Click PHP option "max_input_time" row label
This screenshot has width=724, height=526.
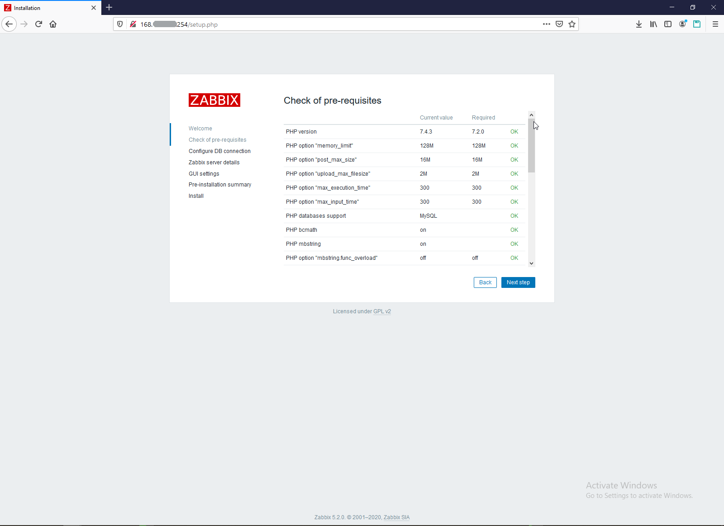[x=322, y=202]
